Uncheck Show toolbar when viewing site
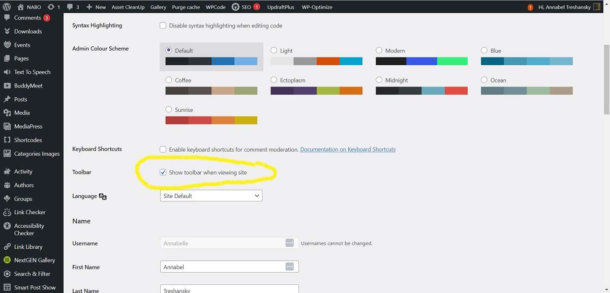 pos(163,172)
